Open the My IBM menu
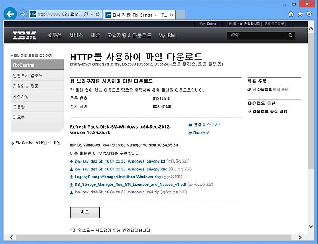Image resolution: width=318 pixels, height=244 pixels. click(167, 36)
